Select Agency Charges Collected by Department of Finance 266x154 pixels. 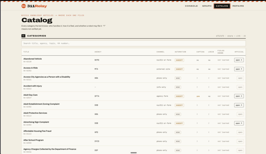coord(50,149)
